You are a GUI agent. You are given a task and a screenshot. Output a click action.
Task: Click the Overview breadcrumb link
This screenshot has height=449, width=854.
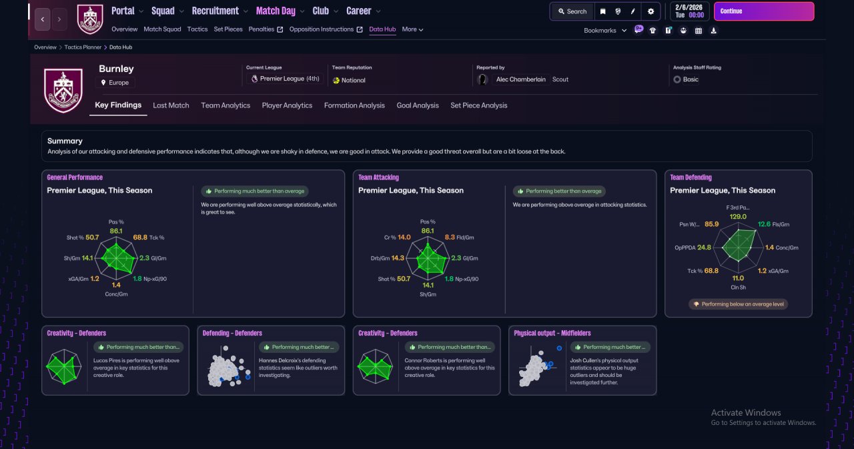[x=45, y=47]
